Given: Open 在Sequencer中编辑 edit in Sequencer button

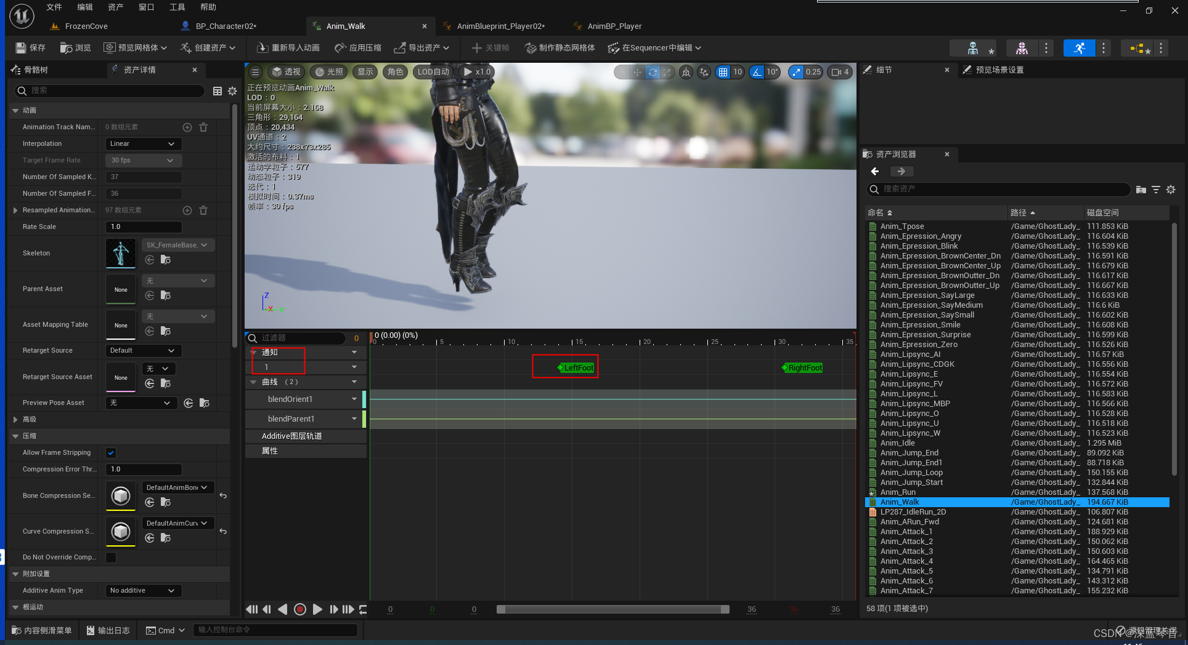Looking at the screenshot, I should (654, 48).
